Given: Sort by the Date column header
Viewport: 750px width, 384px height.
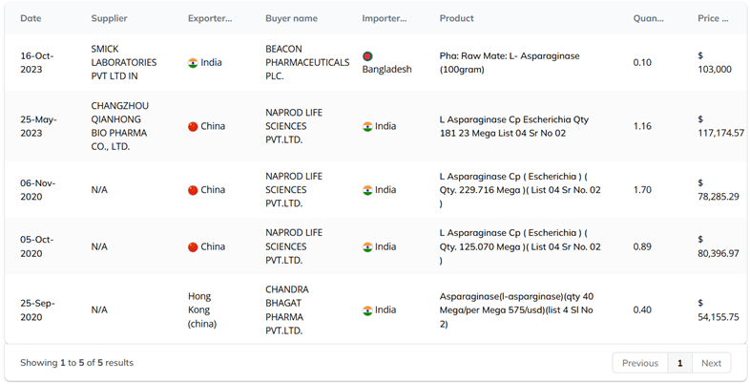Looking at the screenshot, I should pos(31,18).
